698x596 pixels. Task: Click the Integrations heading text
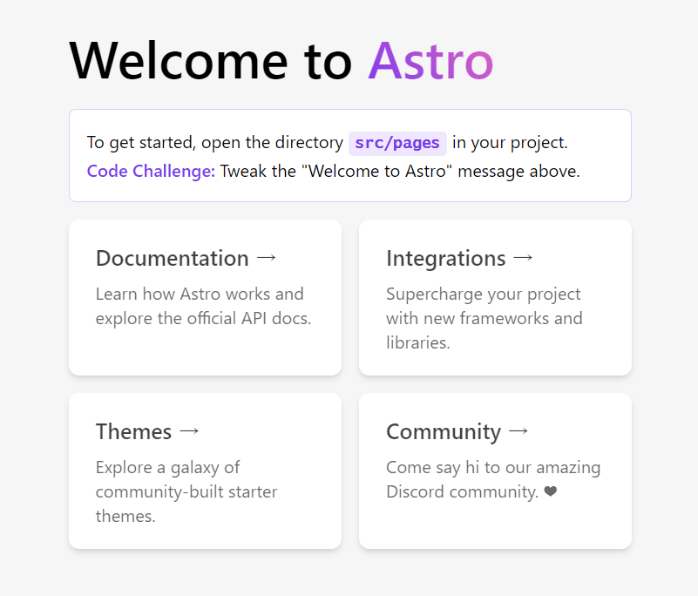(x=446, y=258)
